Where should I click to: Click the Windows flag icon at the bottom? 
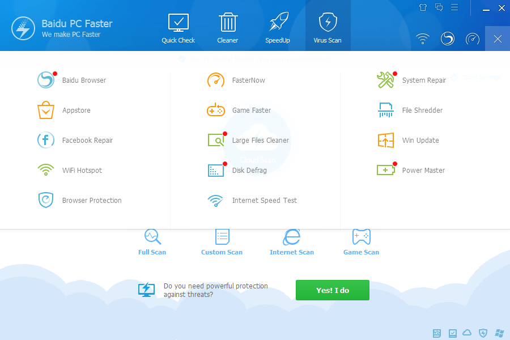pos(499,333)
